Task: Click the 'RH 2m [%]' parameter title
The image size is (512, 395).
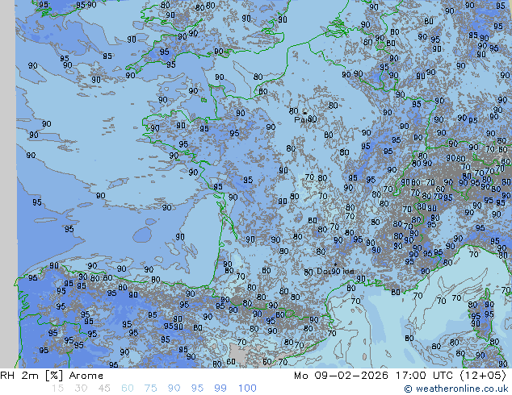Action: [31, 376]
